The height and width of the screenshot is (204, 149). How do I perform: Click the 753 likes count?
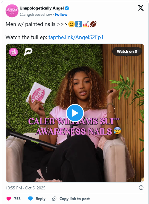pos(17,199)
